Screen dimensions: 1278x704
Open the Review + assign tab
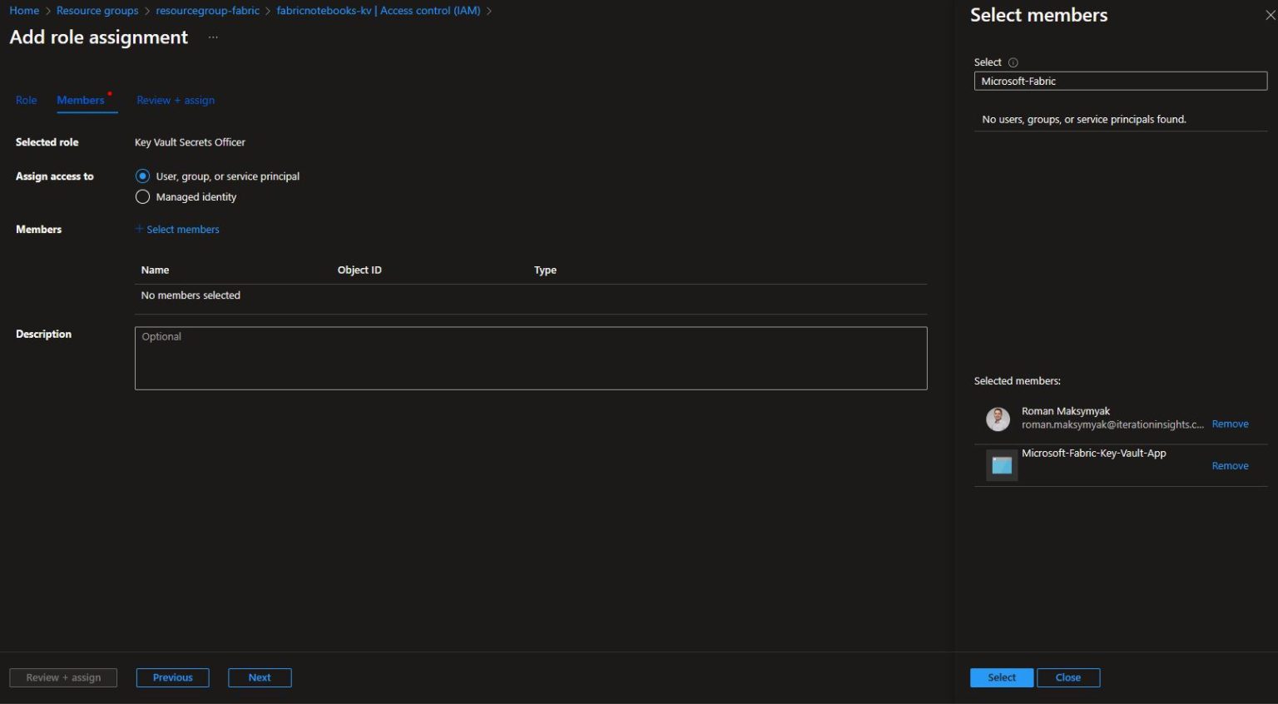175,100
